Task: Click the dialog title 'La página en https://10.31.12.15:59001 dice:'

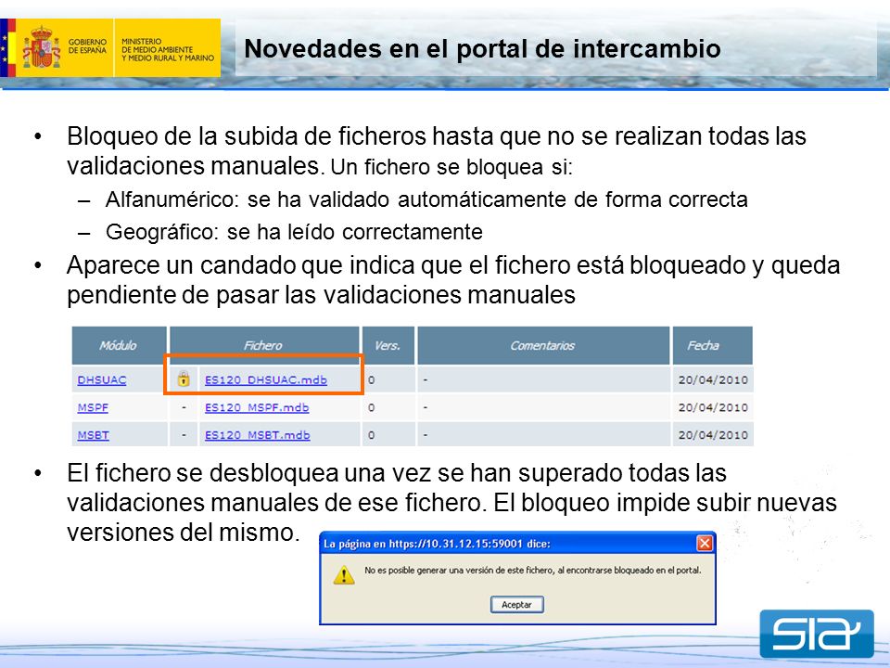Action: point(437,544)
